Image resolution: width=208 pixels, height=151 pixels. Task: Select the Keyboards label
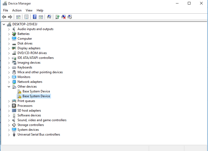coord(25,67)
